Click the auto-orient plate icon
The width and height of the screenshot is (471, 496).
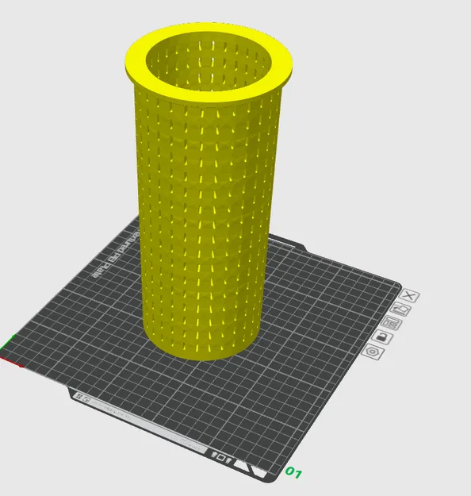pos(400,309)
